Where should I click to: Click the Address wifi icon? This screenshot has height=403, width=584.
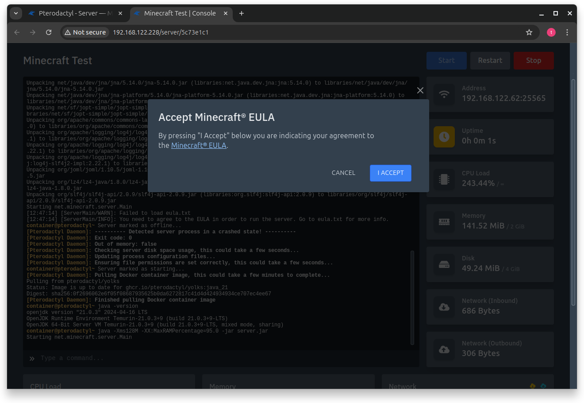pyautogui.click(x=444, y=94)
